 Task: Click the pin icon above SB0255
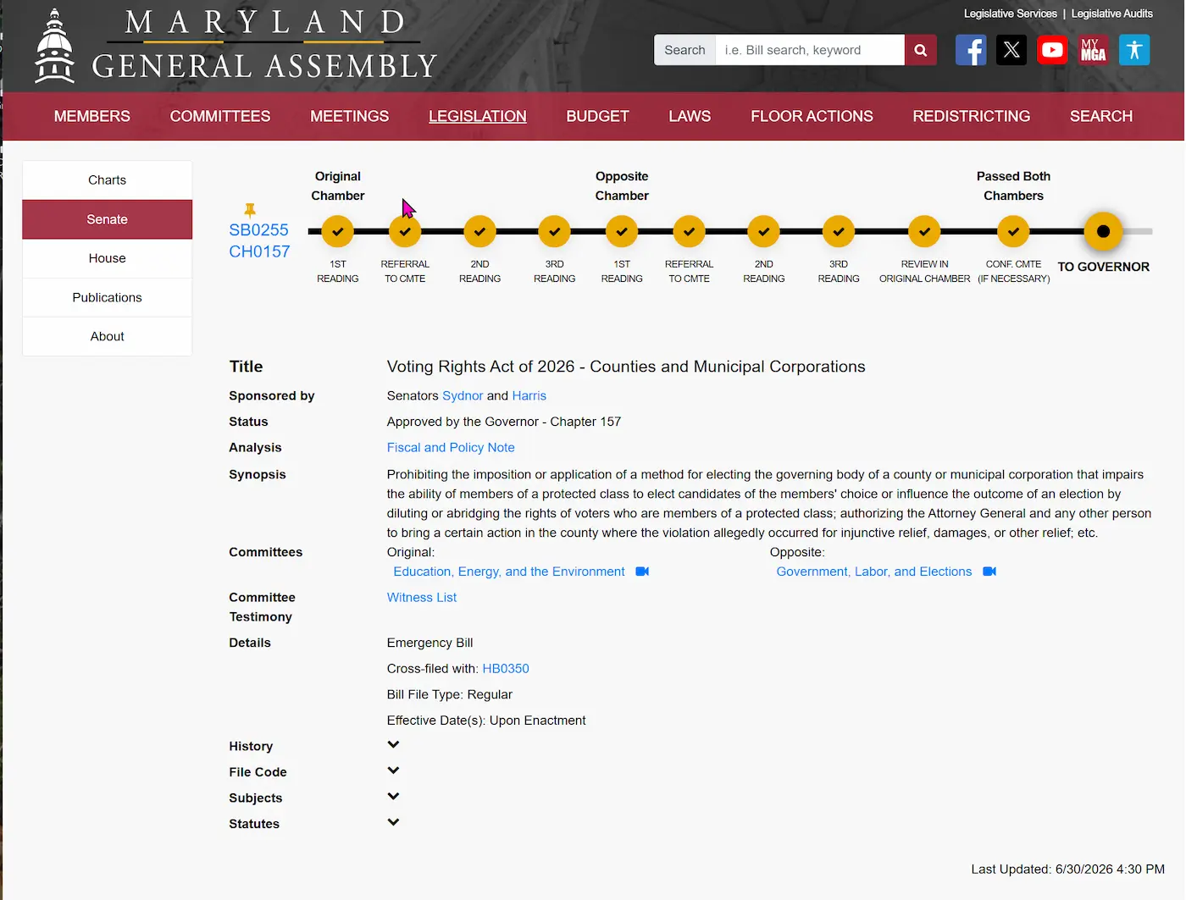click(250, 210)
